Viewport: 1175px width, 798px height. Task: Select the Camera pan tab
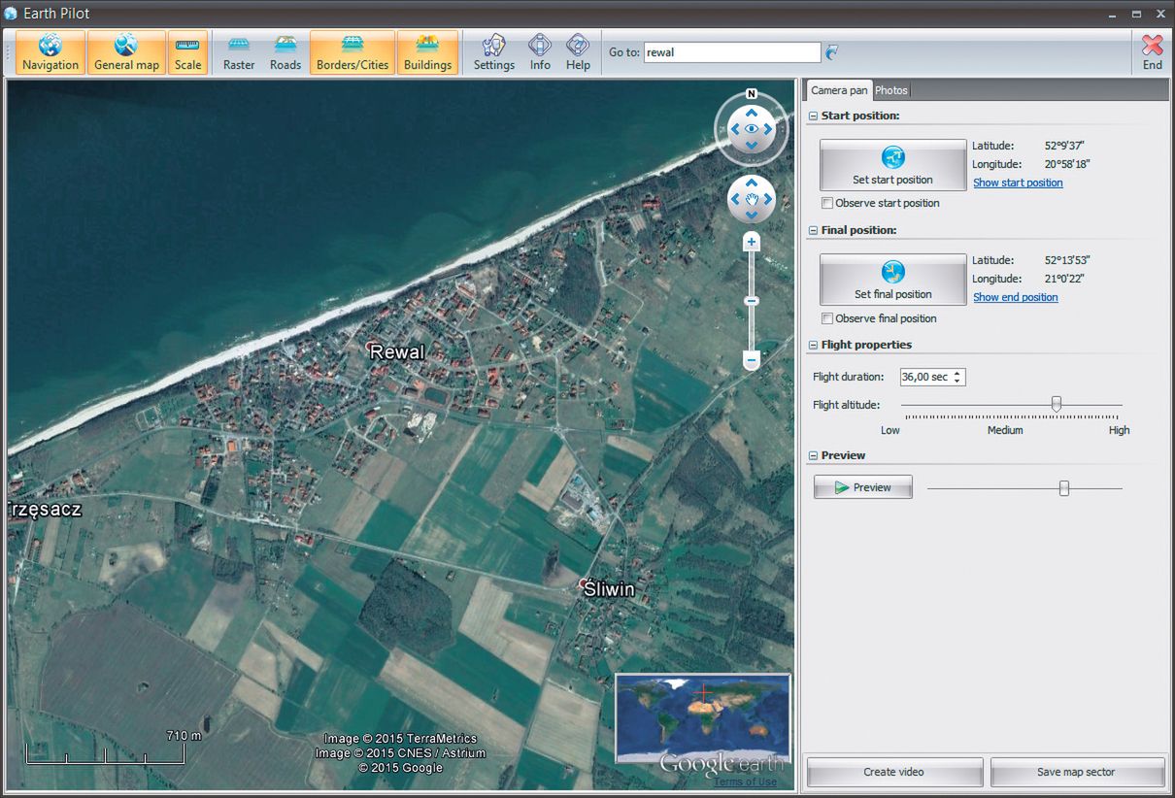pos(839,90)
